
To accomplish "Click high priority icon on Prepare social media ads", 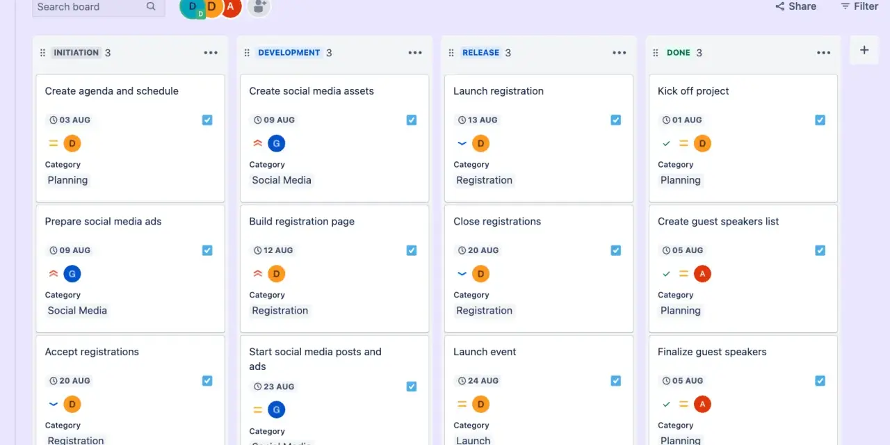I will pyautogui.click(x=53, y=274).
